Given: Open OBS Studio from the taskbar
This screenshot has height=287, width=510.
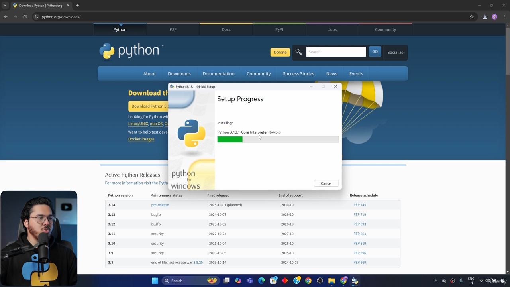Looking at the screenshot, I should tap(320, 281).
